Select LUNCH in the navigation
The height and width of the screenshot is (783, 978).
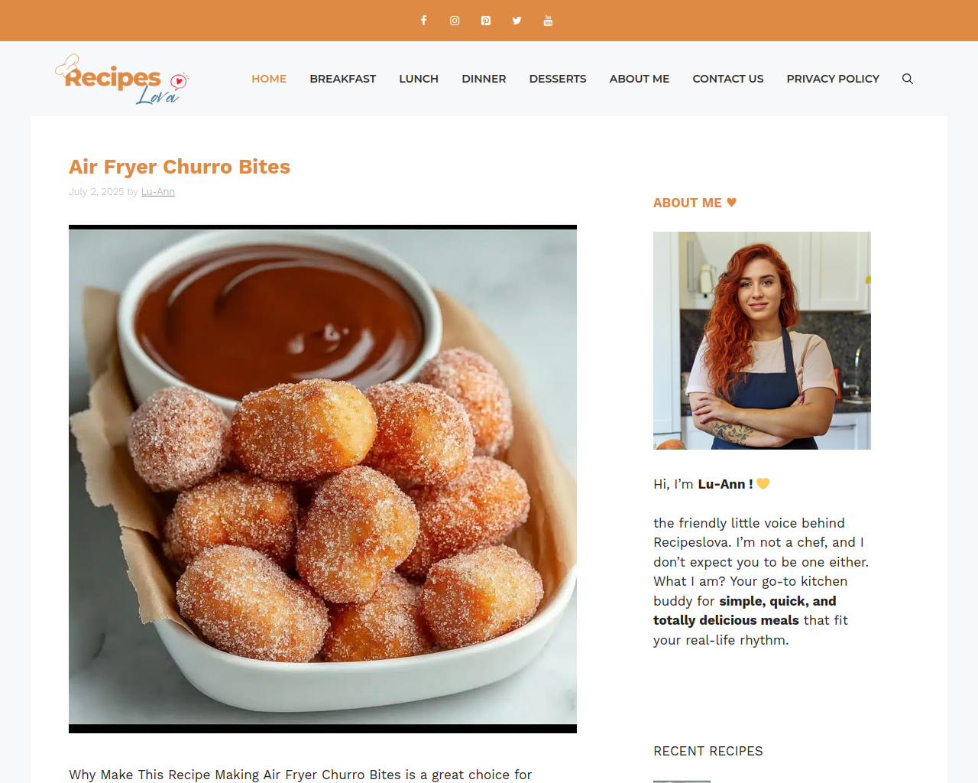point(419,79)
